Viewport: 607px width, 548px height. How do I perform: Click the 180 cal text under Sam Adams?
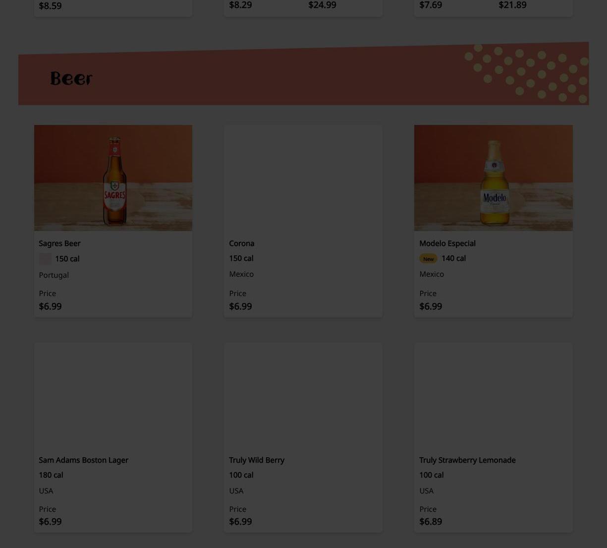51,475
